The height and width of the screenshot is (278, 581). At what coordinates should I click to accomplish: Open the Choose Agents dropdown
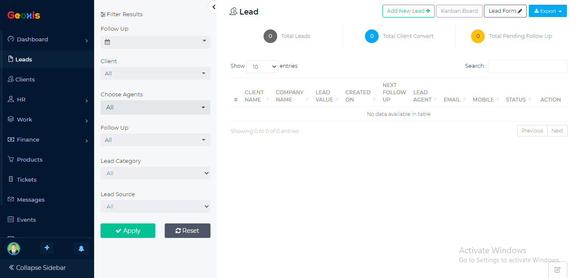(x=155, y=107)
